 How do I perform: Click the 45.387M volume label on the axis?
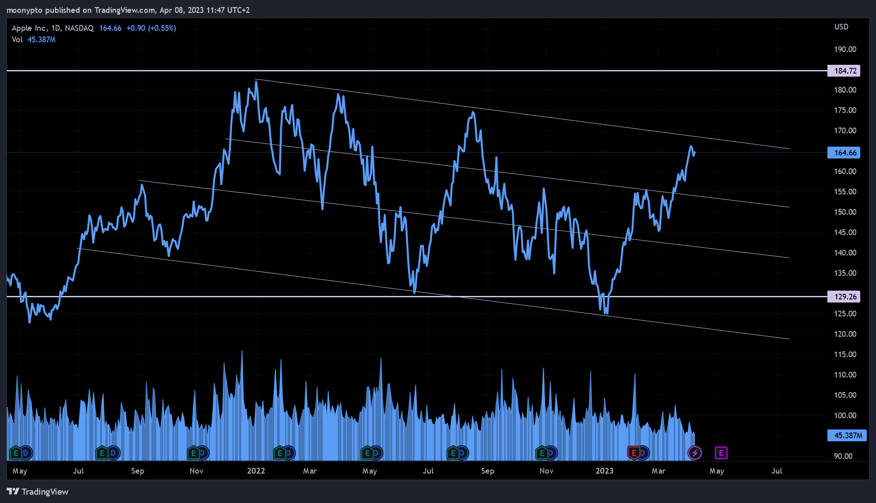(x=847, y=436)
